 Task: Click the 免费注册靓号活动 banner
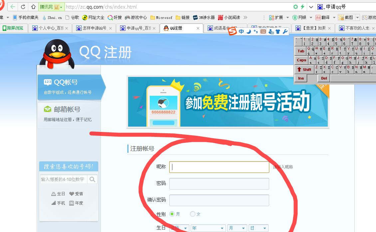point(228,101)
